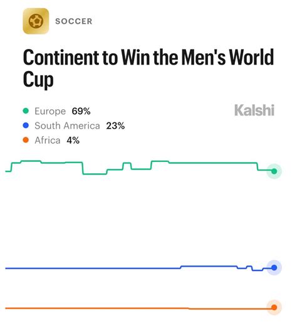Select the green Europe legend dot
297x322 pixels.
(x=26, y=111)
